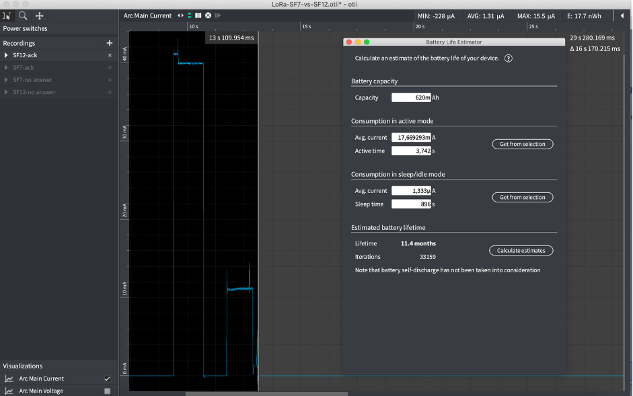Edit the battery Capacity field

coord(411,97)
